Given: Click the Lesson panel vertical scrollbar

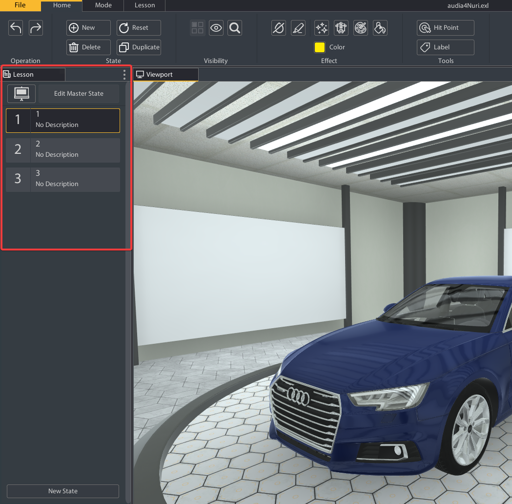Looking at the screenshot, I should pyautogui.click(x=128, y=292).
